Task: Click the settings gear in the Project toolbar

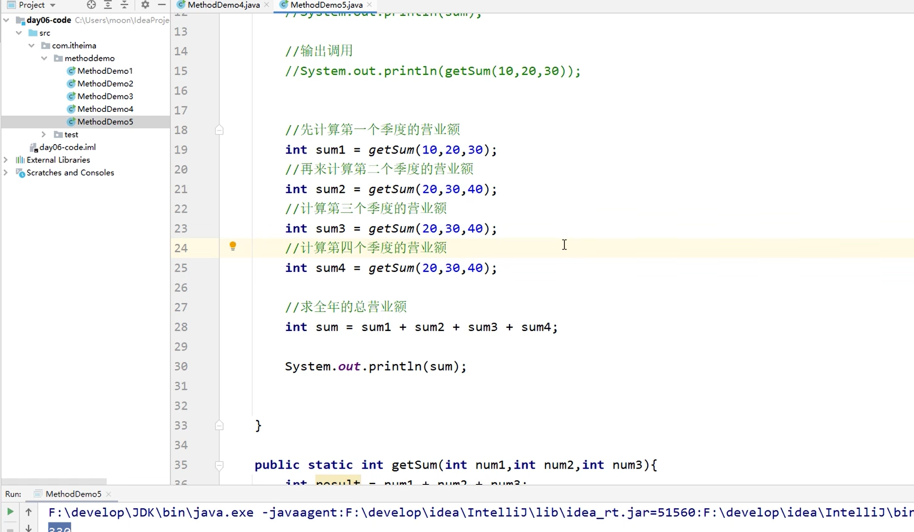Action: [x=144, y=5]
